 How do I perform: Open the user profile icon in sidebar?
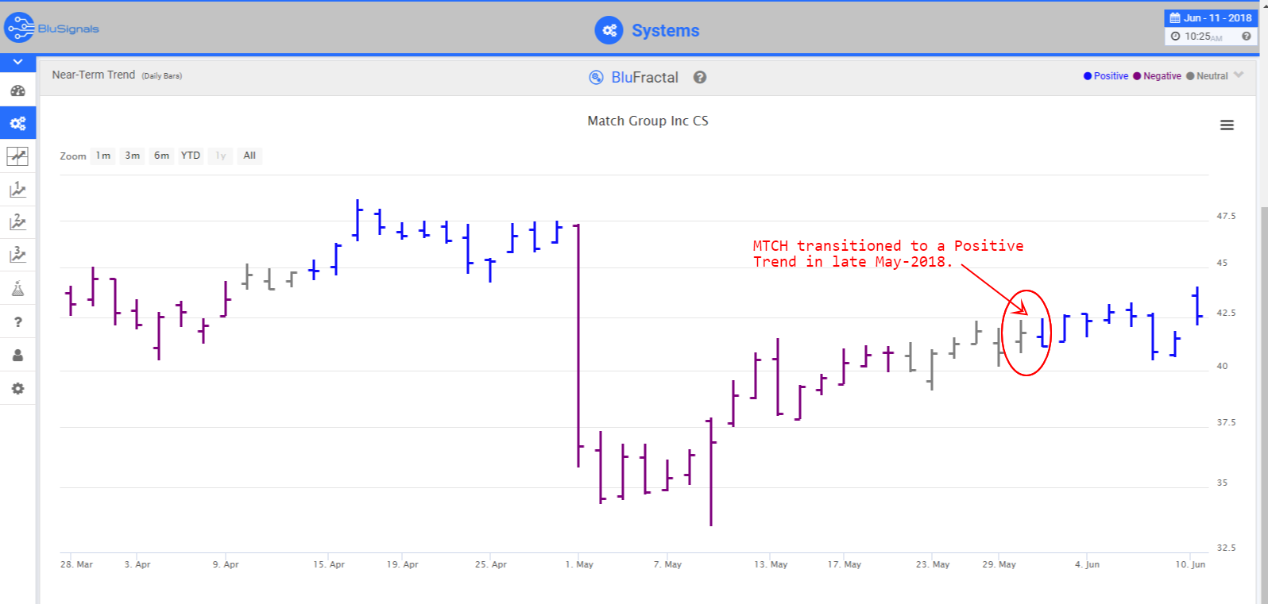click(17, 355)
